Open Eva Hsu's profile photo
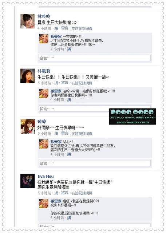 tap(28, 181)
